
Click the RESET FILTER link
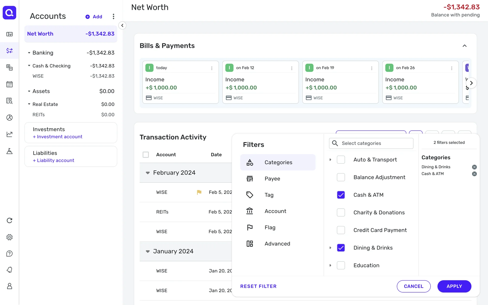pyautogui.click(x=258, y=286)
